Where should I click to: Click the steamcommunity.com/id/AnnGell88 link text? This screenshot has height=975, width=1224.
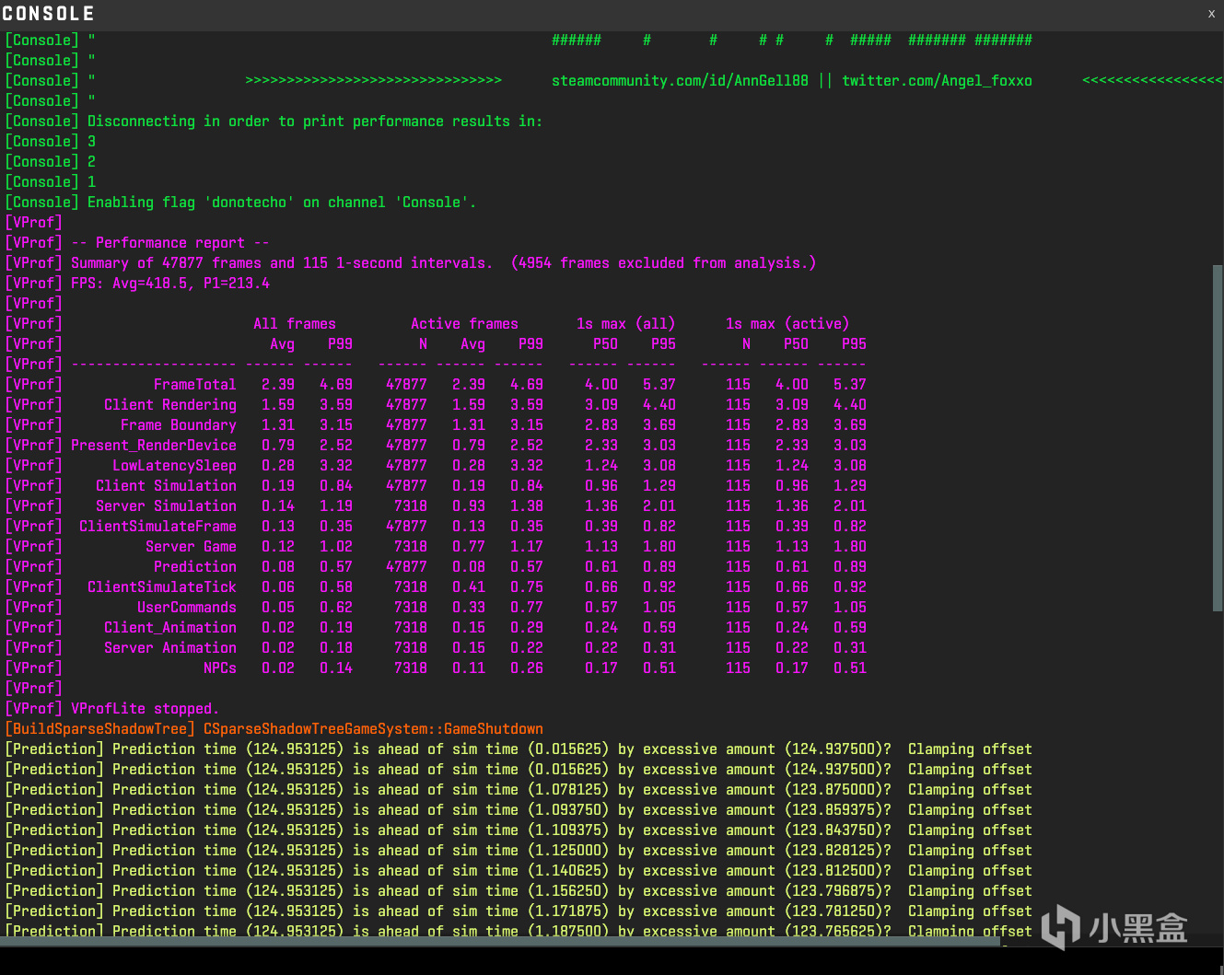click(680, 81)
